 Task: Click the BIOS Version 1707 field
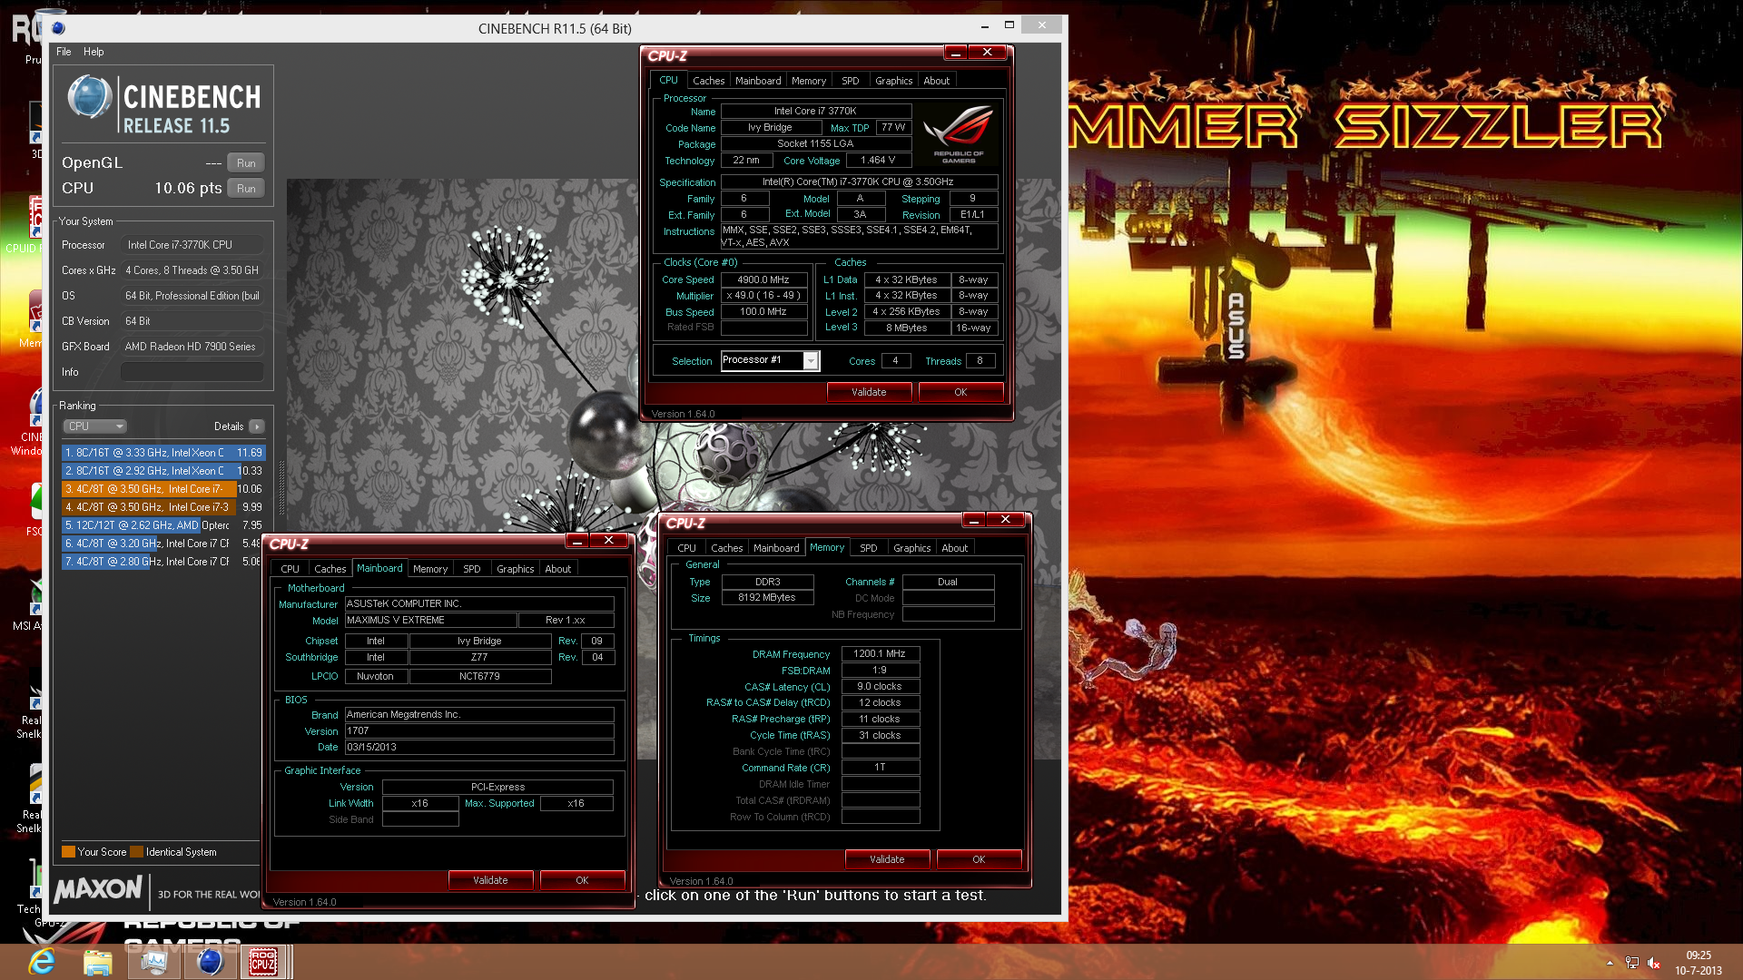click(x=479, y=731)
